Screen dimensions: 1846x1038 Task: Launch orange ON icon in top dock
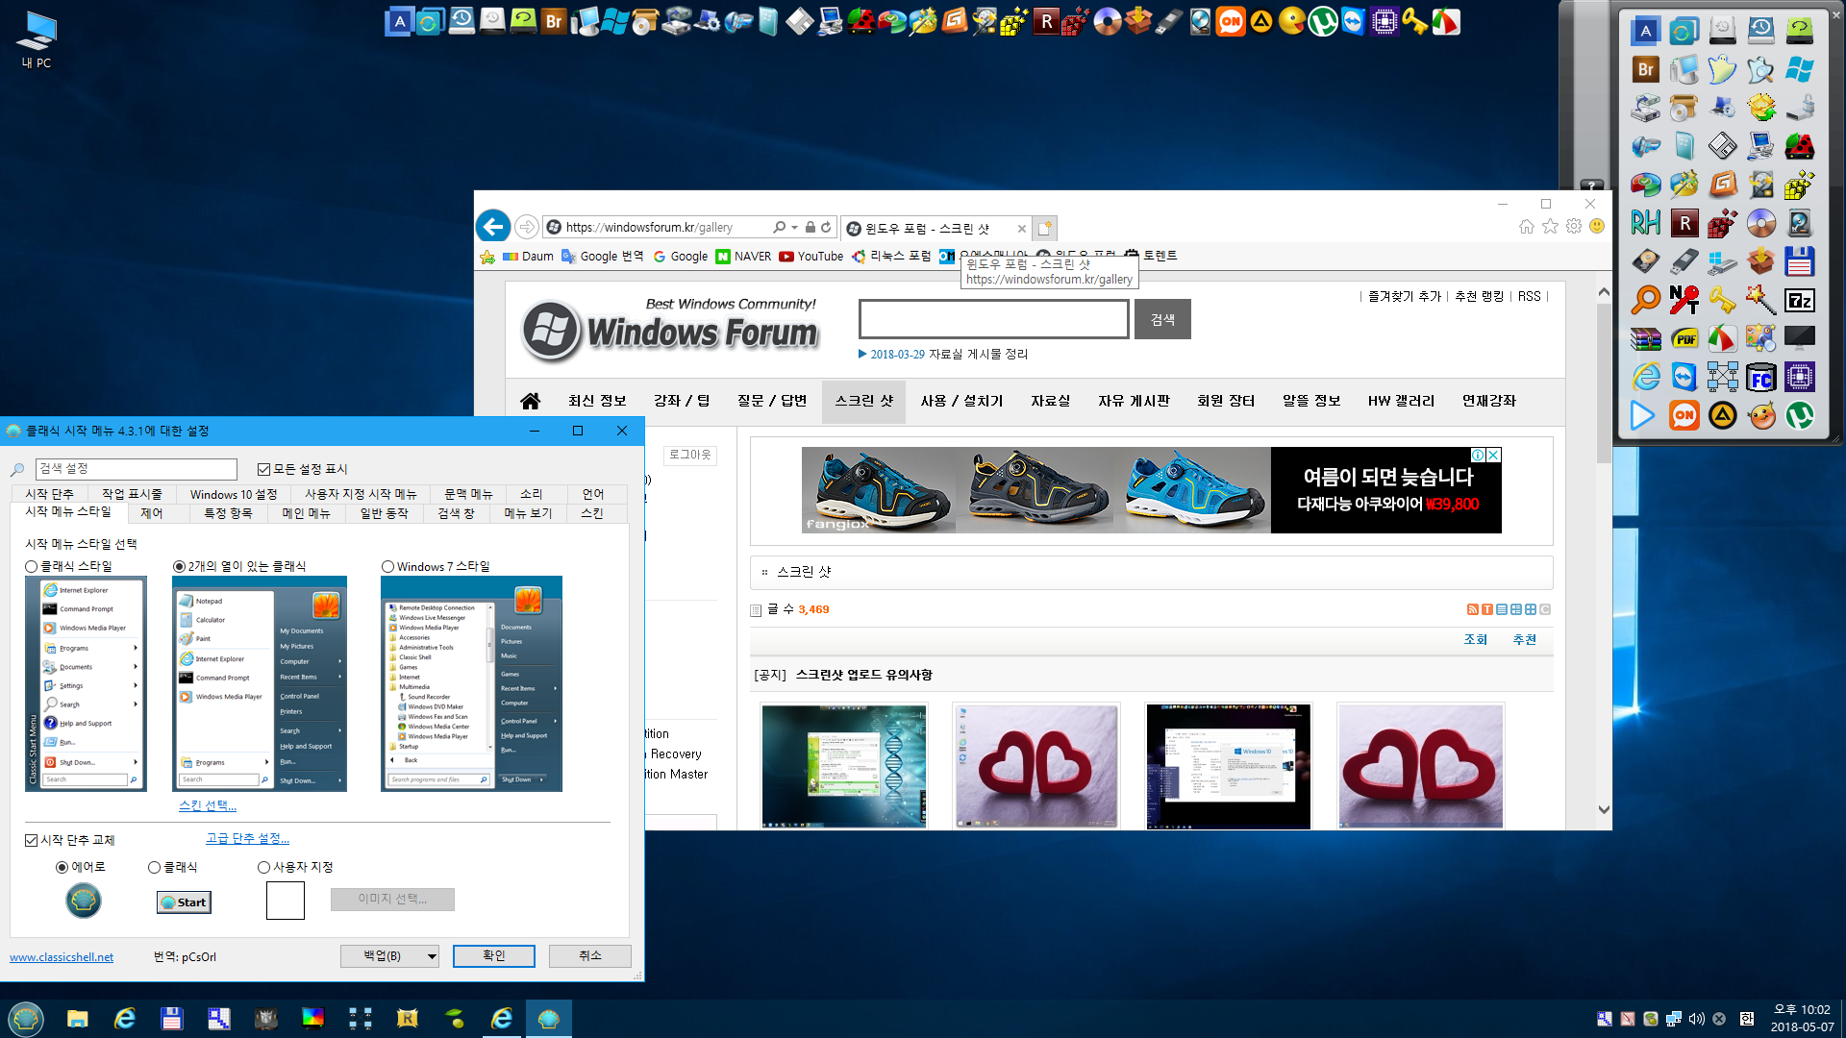(x=1230, y=21)
